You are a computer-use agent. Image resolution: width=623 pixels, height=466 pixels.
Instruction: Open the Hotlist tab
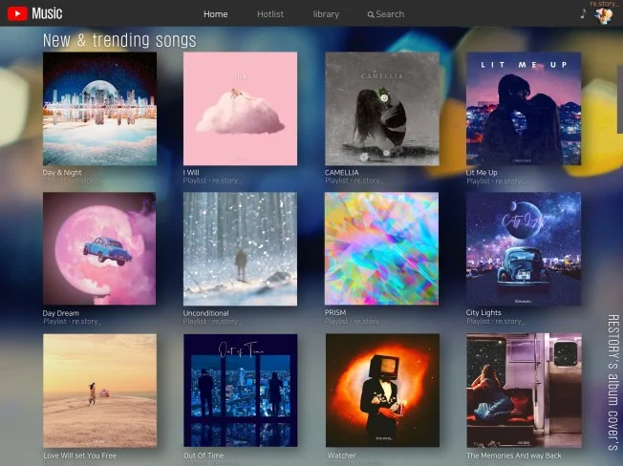pyautogui.click(x=270, y=14)
